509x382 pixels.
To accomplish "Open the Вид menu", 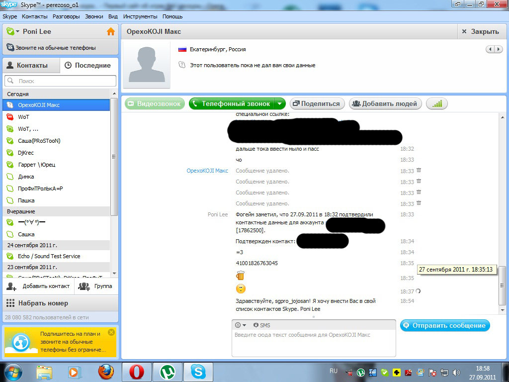I will 113,16.
